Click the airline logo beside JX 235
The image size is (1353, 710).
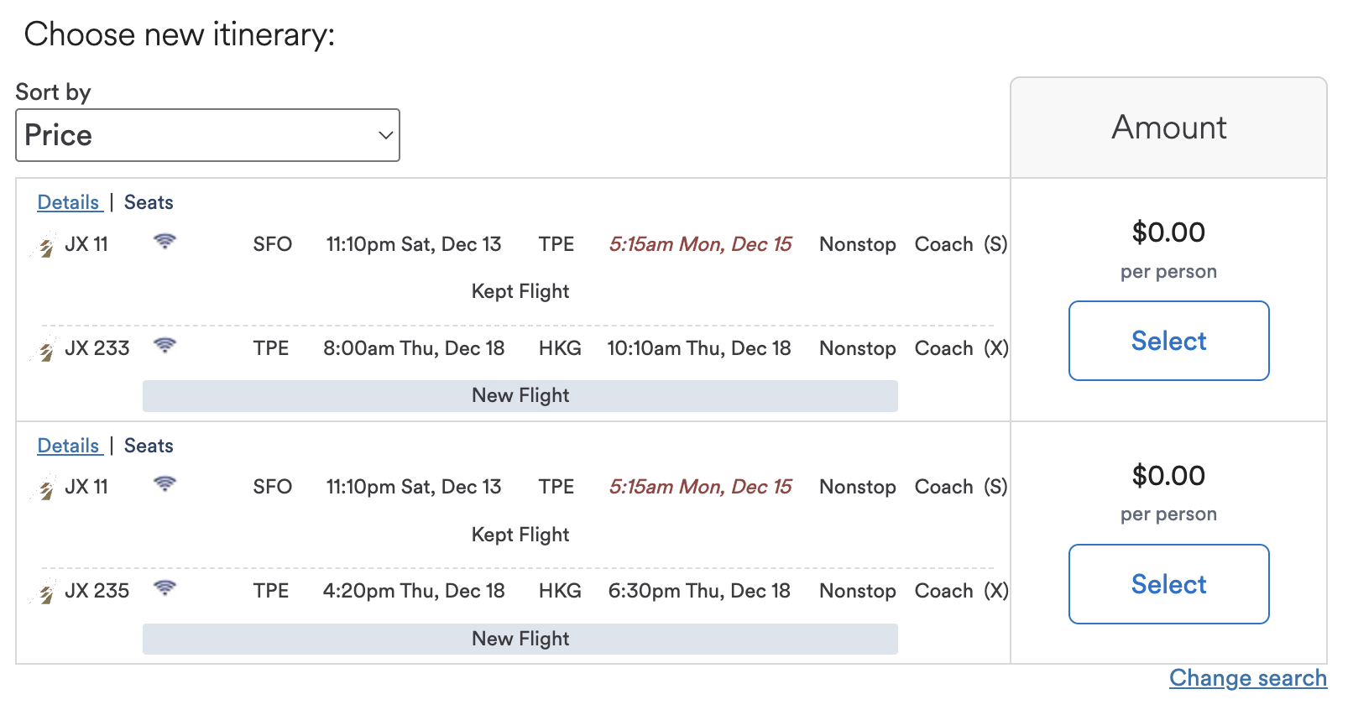tap(45, 592)
